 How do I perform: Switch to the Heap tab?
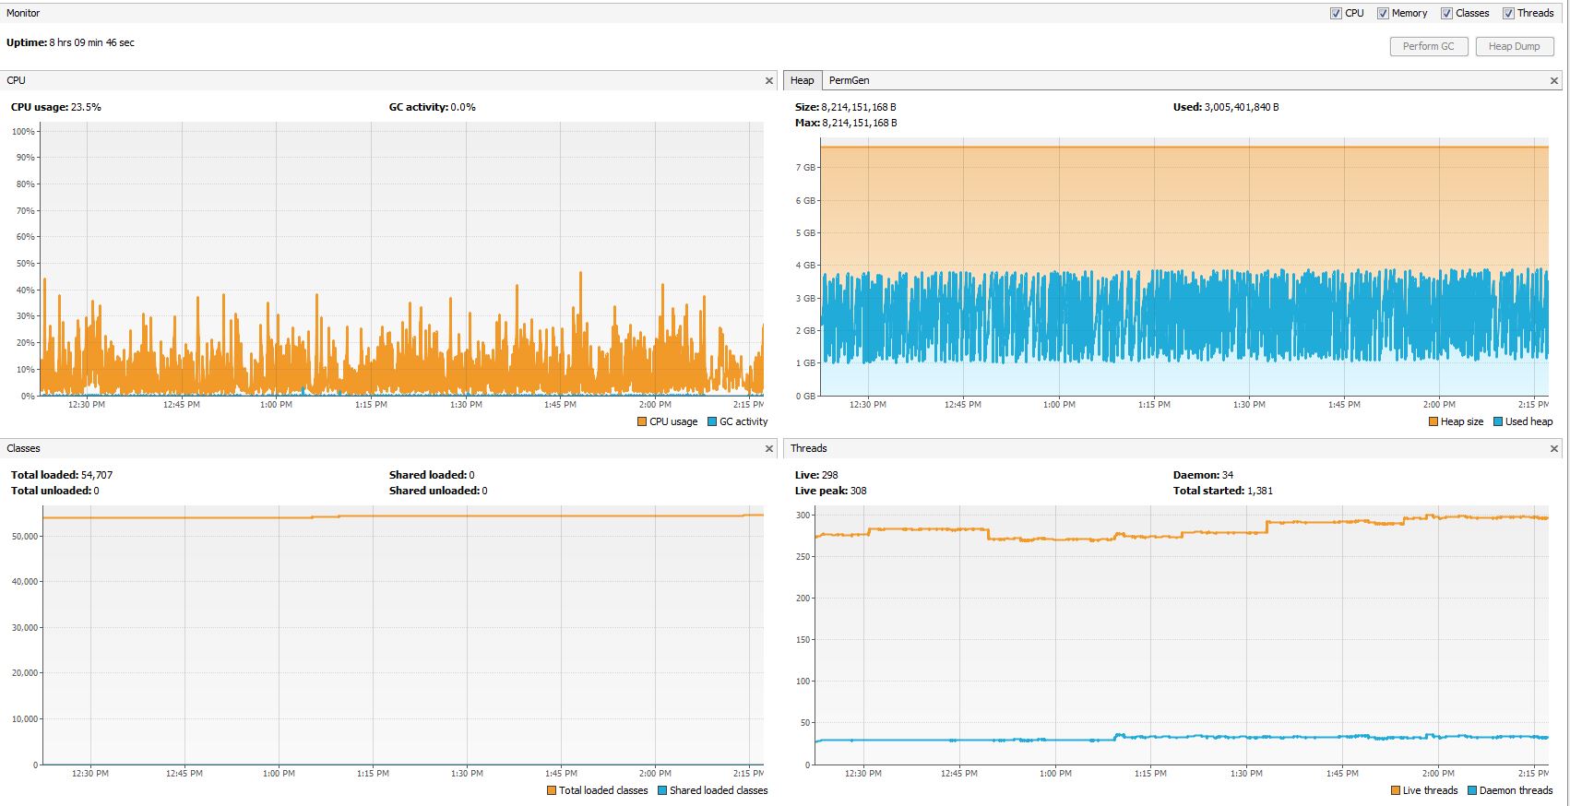point(802,80)
